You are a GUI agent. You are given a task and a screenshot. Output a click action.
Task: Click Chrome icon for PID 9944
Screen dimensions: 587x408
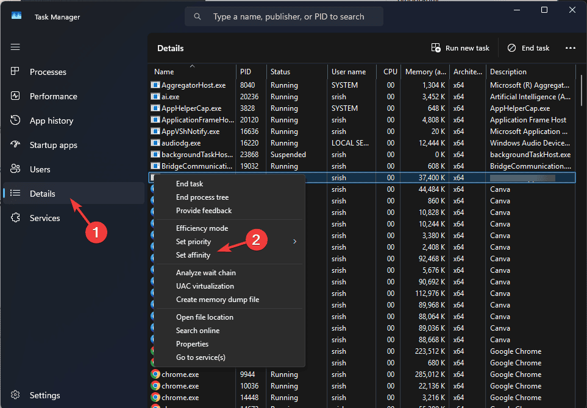tap(155, 375)
